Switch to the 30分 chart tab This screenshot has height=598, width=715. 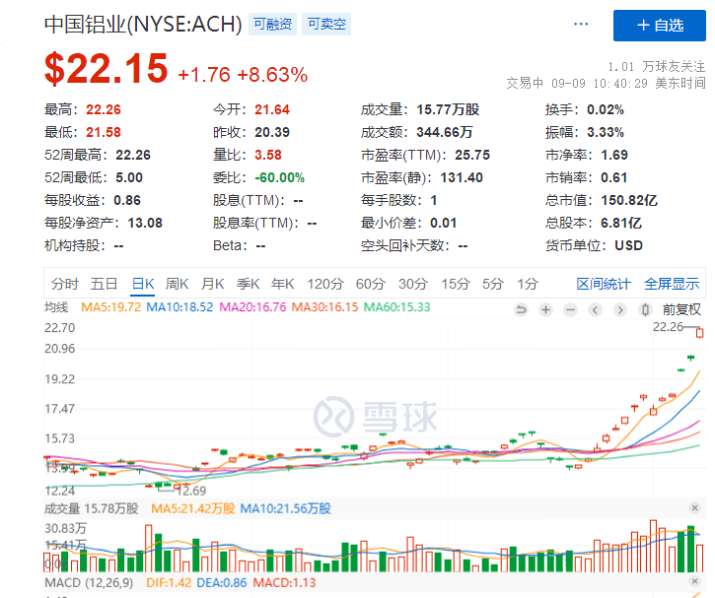413,284
